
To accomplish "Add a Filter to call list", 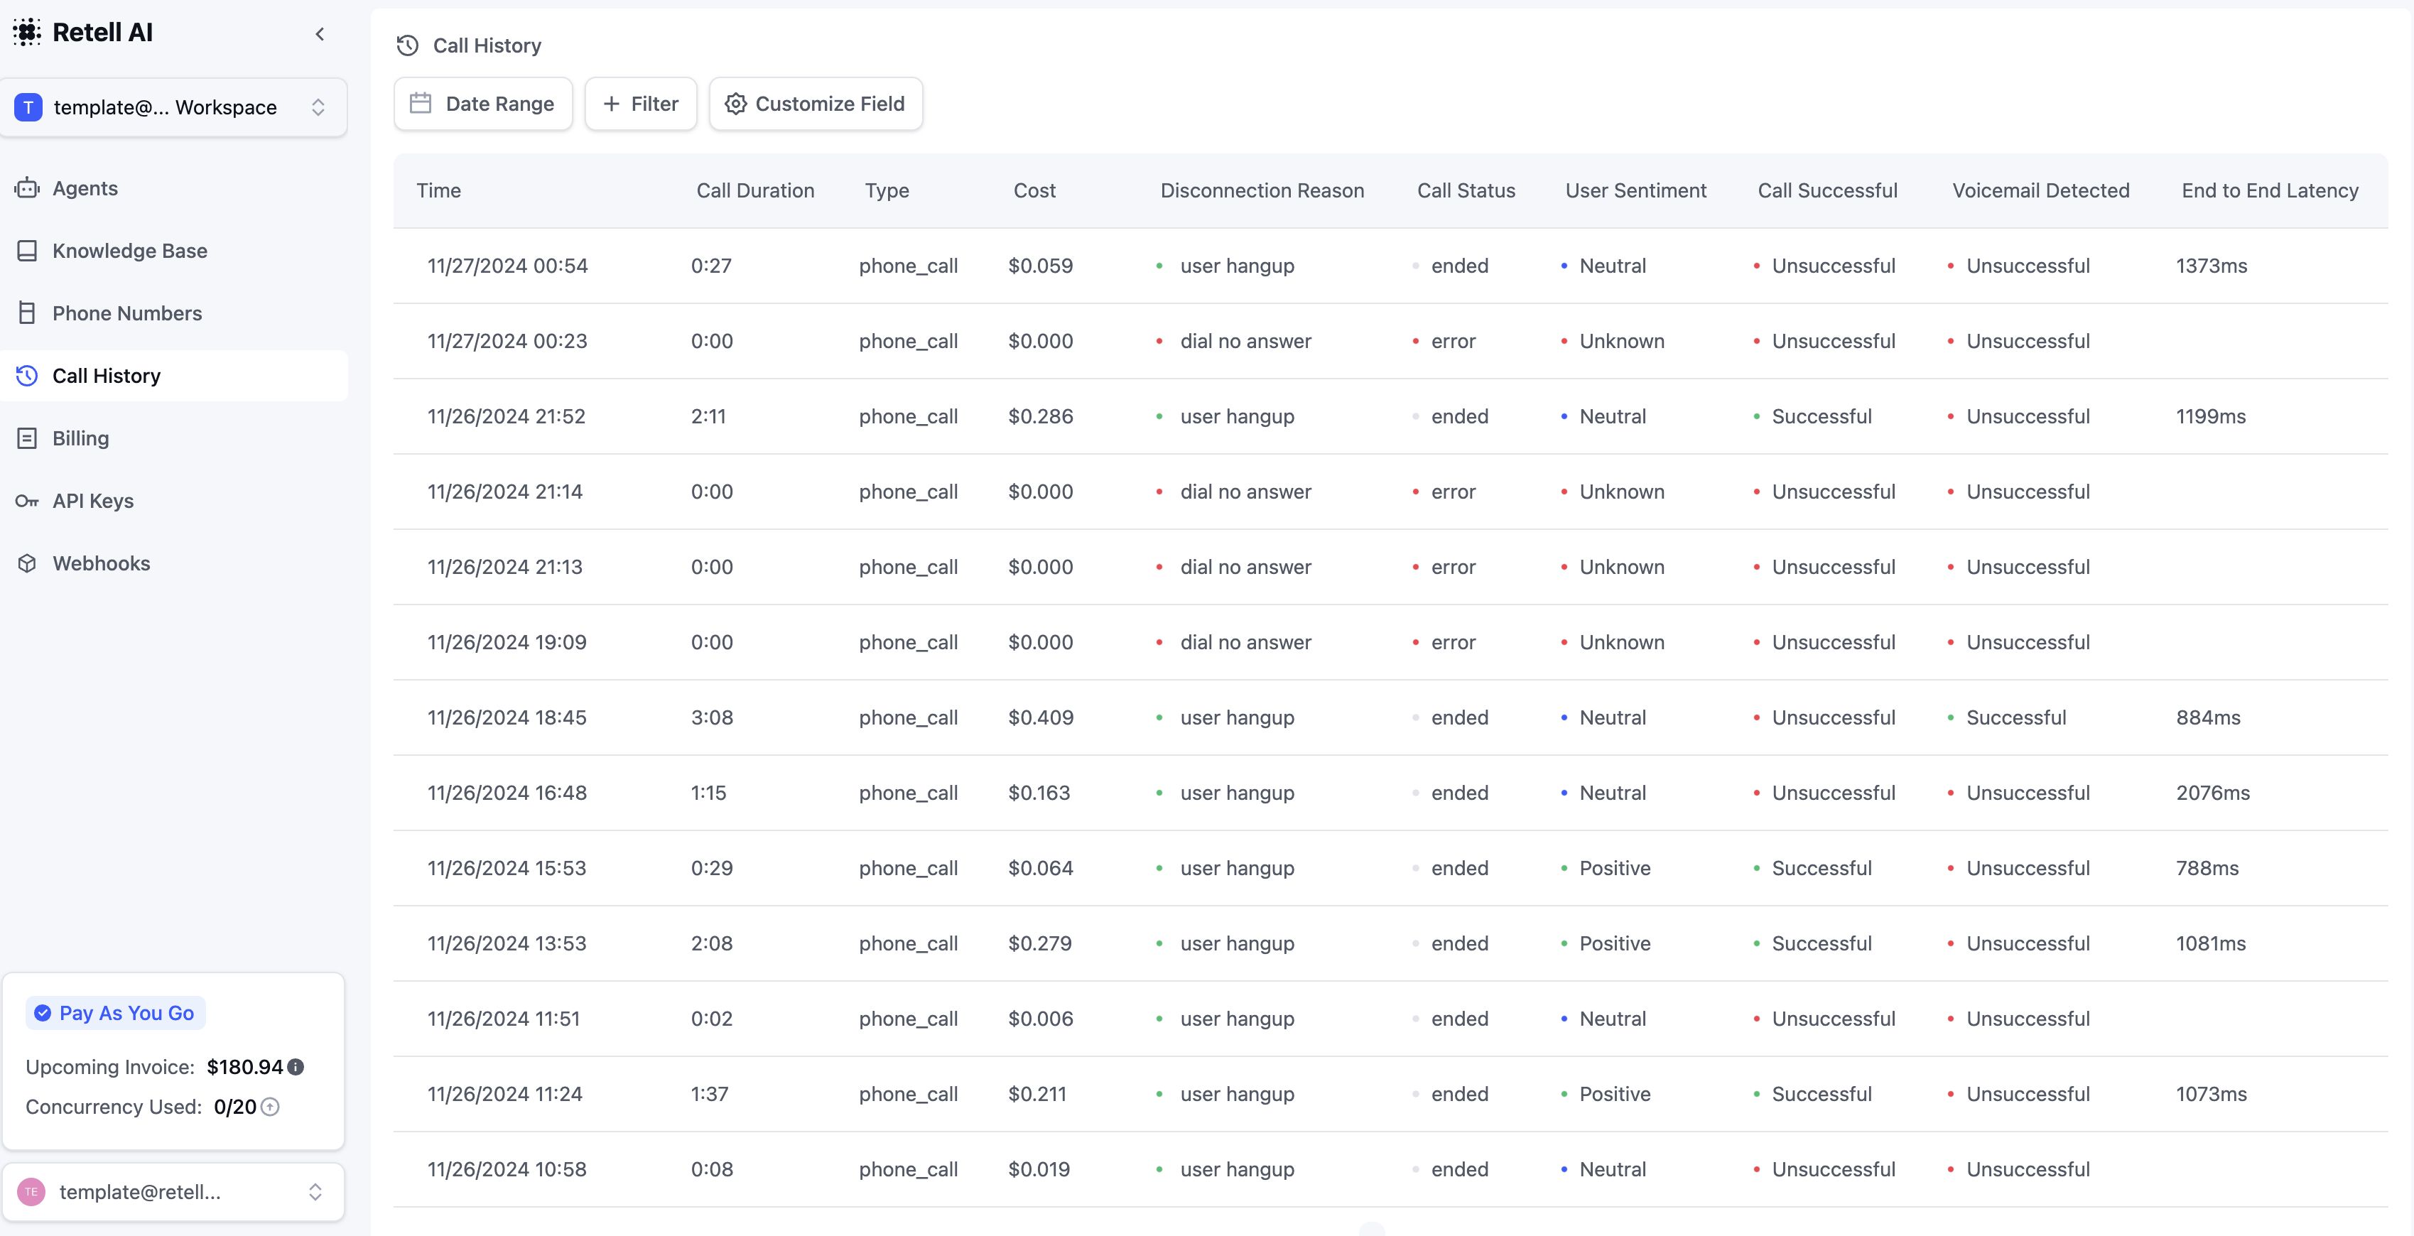I will pyautogui.click(x=640, y=104).
